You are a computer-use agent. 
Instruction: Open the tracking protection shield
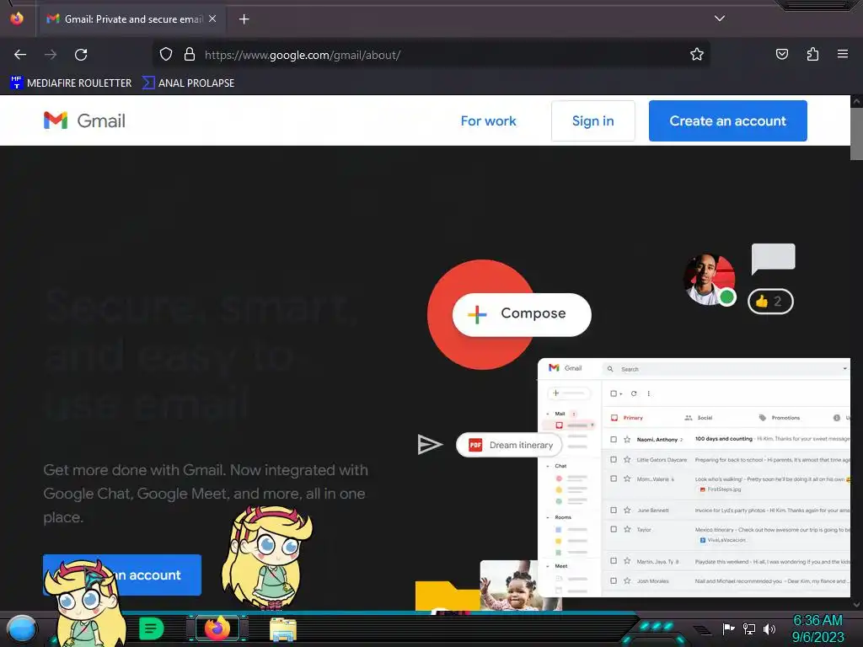[x=166, y=55]
